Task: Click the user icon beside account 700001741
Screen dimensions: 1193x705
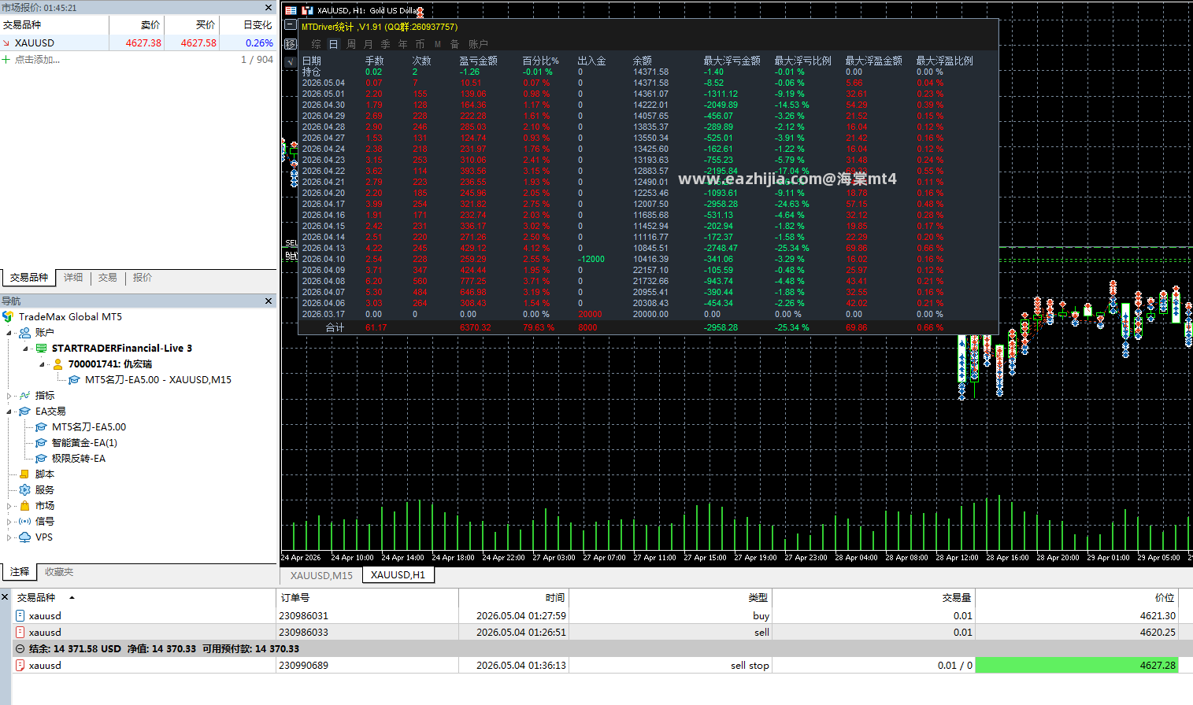Action: [x=57, y=364]
